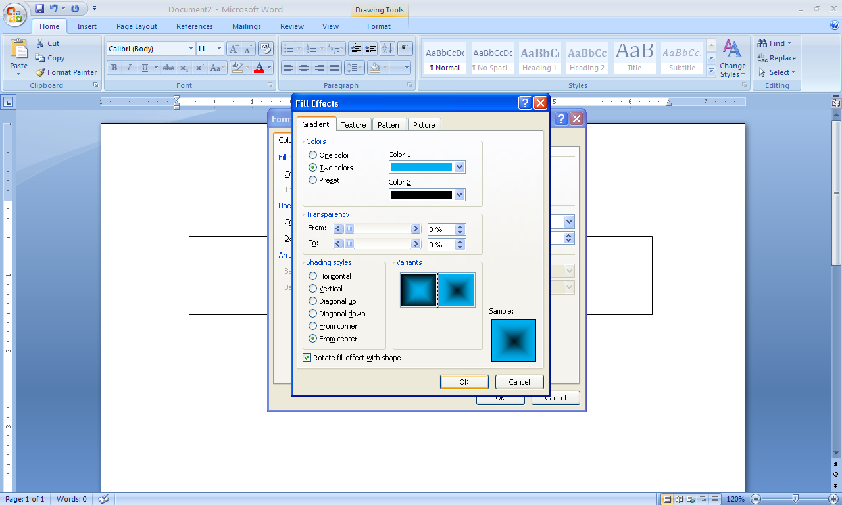Activate the Format Painter brush
This screenshot has width=842, height=505.
tap(40, 72)
